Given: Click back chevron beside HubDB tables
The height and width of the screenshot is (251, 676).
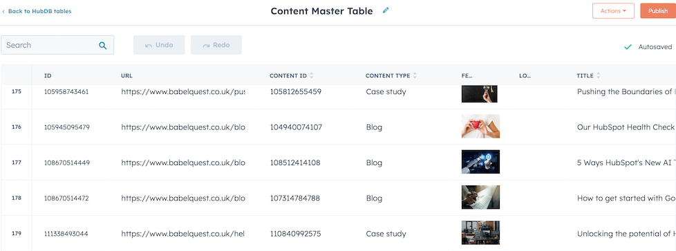Looking at the screenshot, I should tap(3, 11).
